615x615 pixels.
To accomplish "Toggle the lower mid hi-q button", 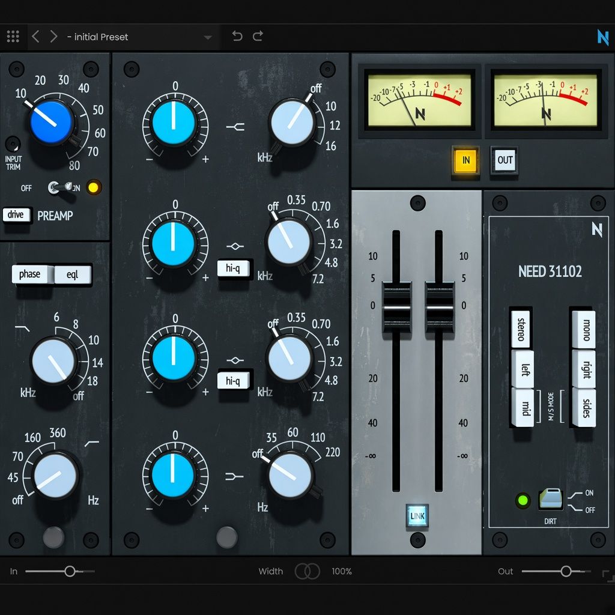I will (234, 380).
